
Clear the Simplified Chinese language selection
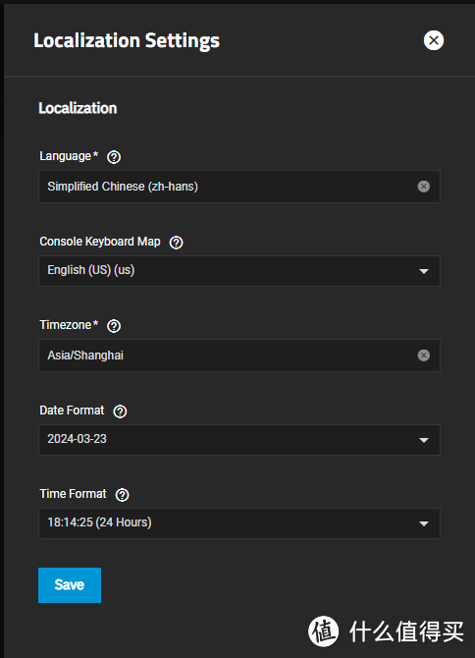[x=423, y=187]
